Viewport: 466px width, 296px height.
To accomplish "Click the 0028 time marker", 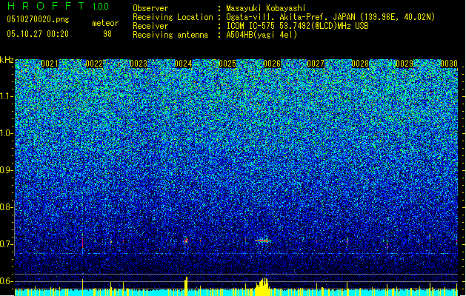I will coord(360,64).
